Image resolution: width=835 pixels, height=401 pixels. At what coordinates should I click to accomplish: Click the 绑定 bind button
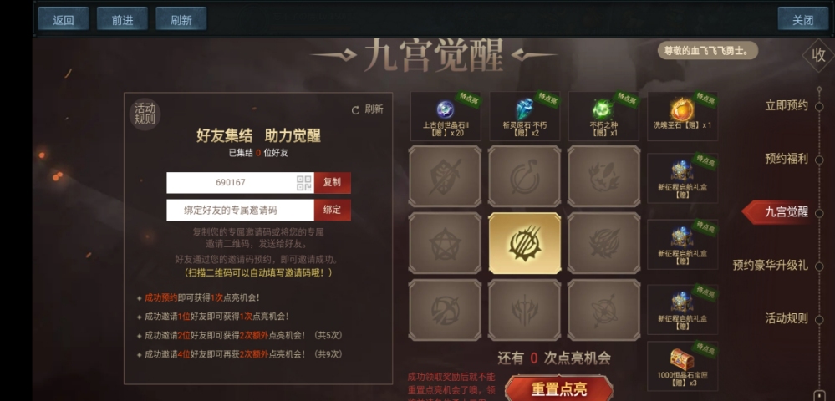pos(332,210)
